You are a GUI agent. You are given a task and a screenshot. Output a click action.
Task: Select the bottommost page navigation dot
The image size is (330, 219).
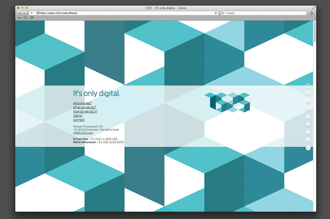click(308, 148)
